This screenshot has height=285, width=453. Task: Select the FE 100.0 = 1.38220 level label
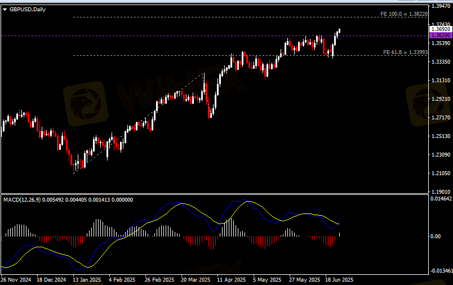[x=404, y=14]
